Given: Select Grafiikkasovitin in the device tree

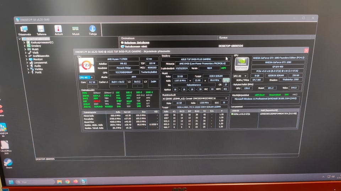Looking at the screenshot, I should coord(41,56).
